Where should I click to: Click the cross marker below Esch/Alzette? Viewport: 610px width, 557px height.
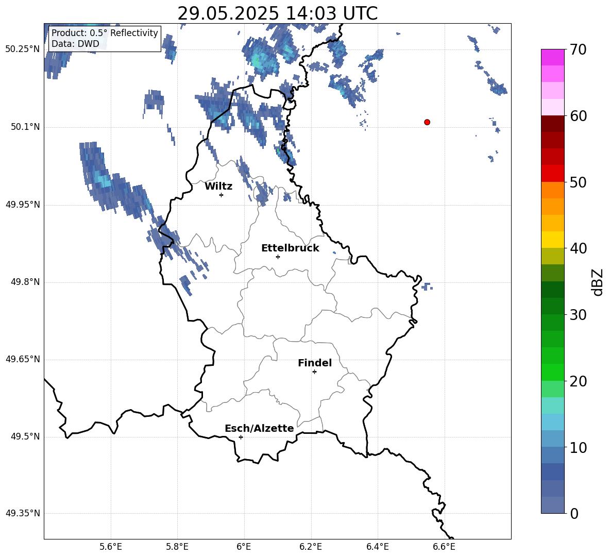click(241, 437)
